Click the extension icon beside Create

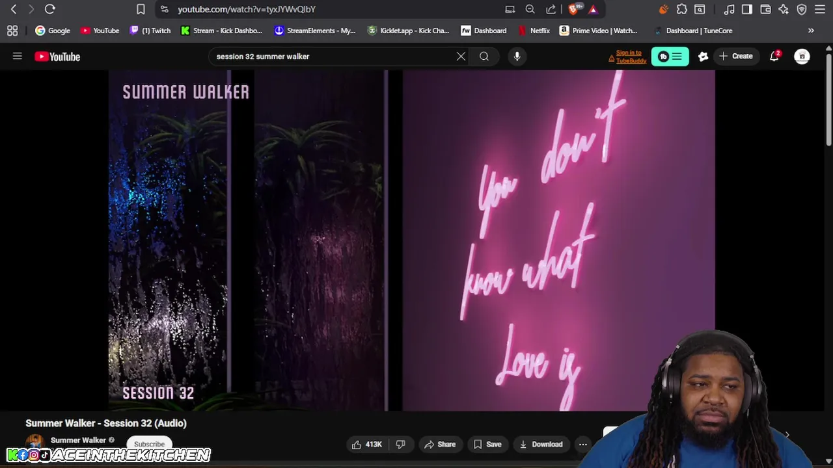coord(703,57)
